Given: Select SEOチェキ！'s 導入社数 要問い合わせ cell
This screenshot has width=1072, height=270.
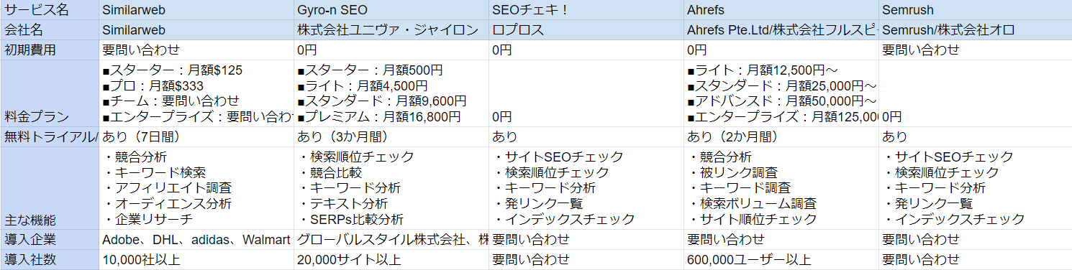Looking at the screenshot, I should [x=587, y=259].
